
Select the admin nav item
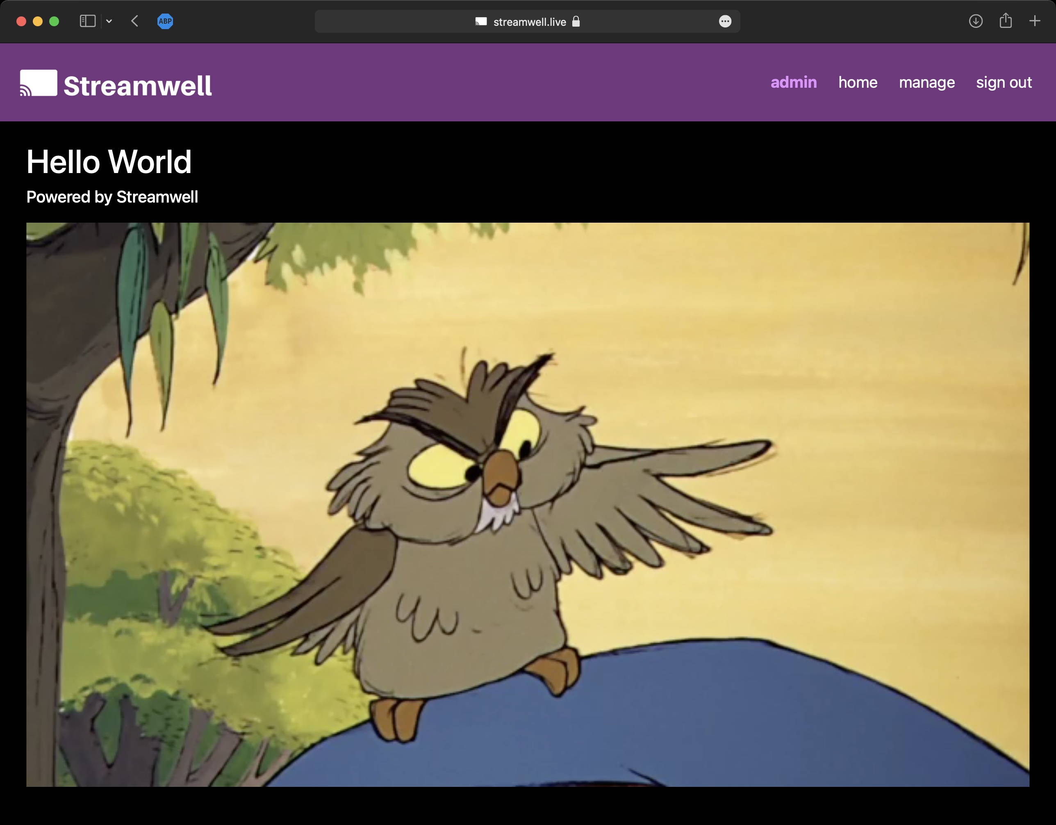point(794,83)
